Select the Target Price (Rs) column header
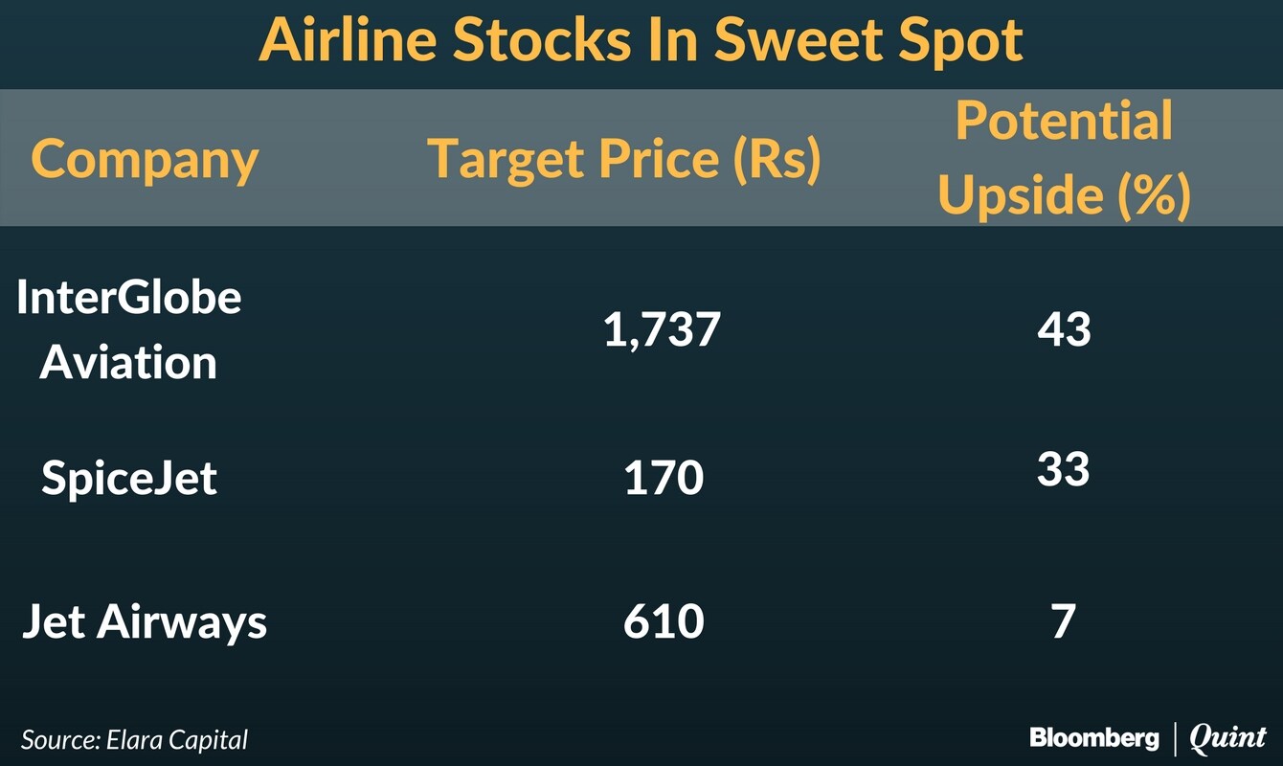Screen dimensions: 1283x766 click(x=624, y=159)
